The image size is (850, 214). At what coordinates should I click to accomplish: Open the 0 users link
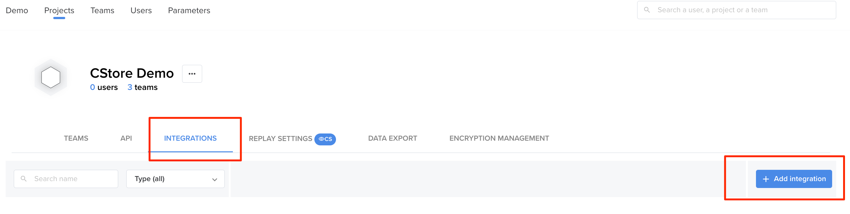pyautogui.click(x=104, y=87)
